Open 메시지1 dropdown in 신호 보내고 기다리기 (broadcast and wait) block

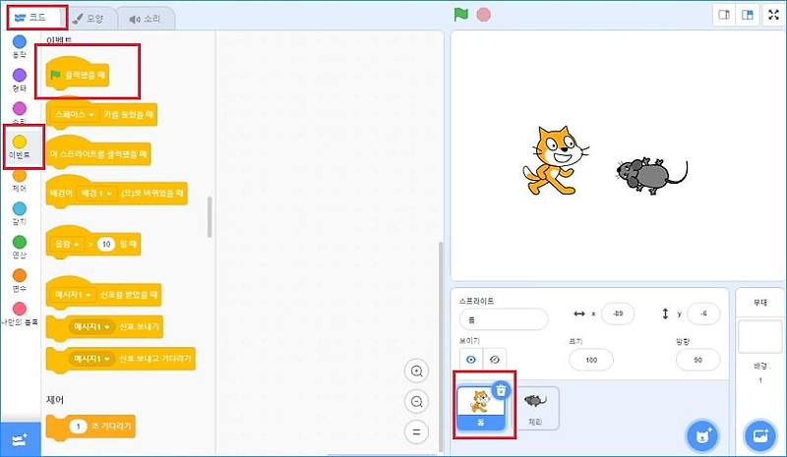click(x=91, y=359)
